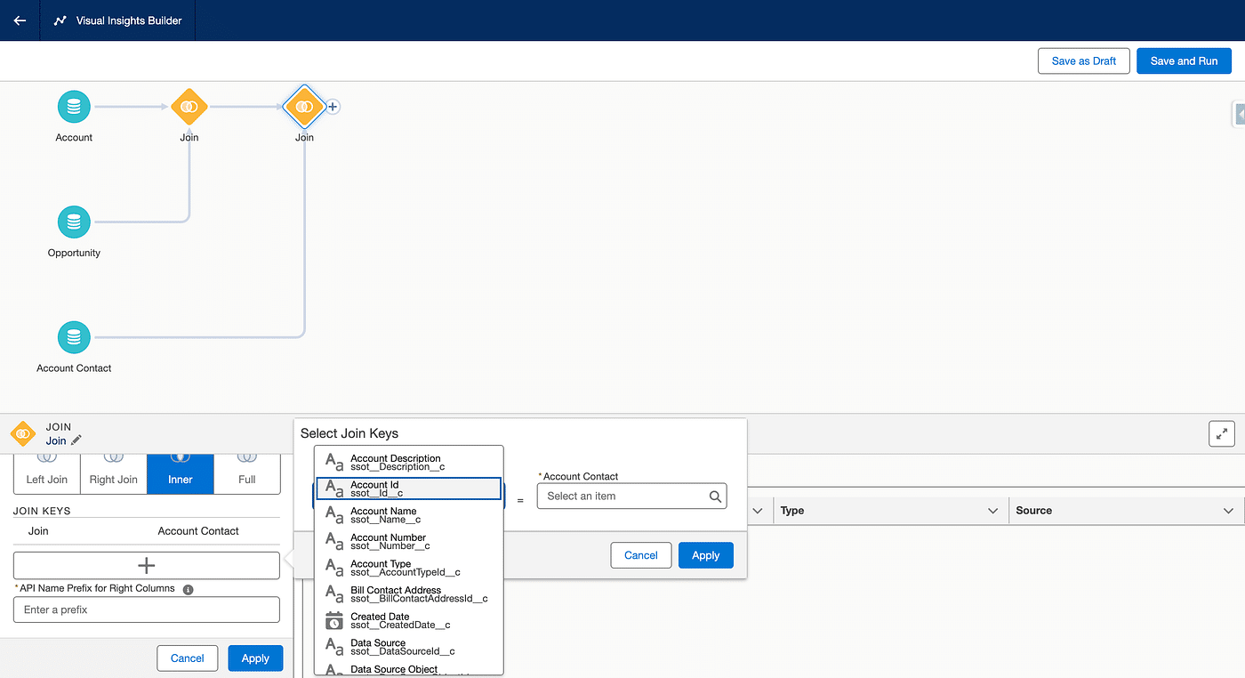Click the prefix input field

pyautogui.click(x=147, y=609)
